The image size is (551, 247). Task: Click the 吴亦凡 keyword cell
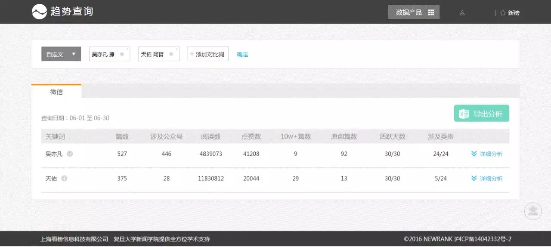(54, 154)
